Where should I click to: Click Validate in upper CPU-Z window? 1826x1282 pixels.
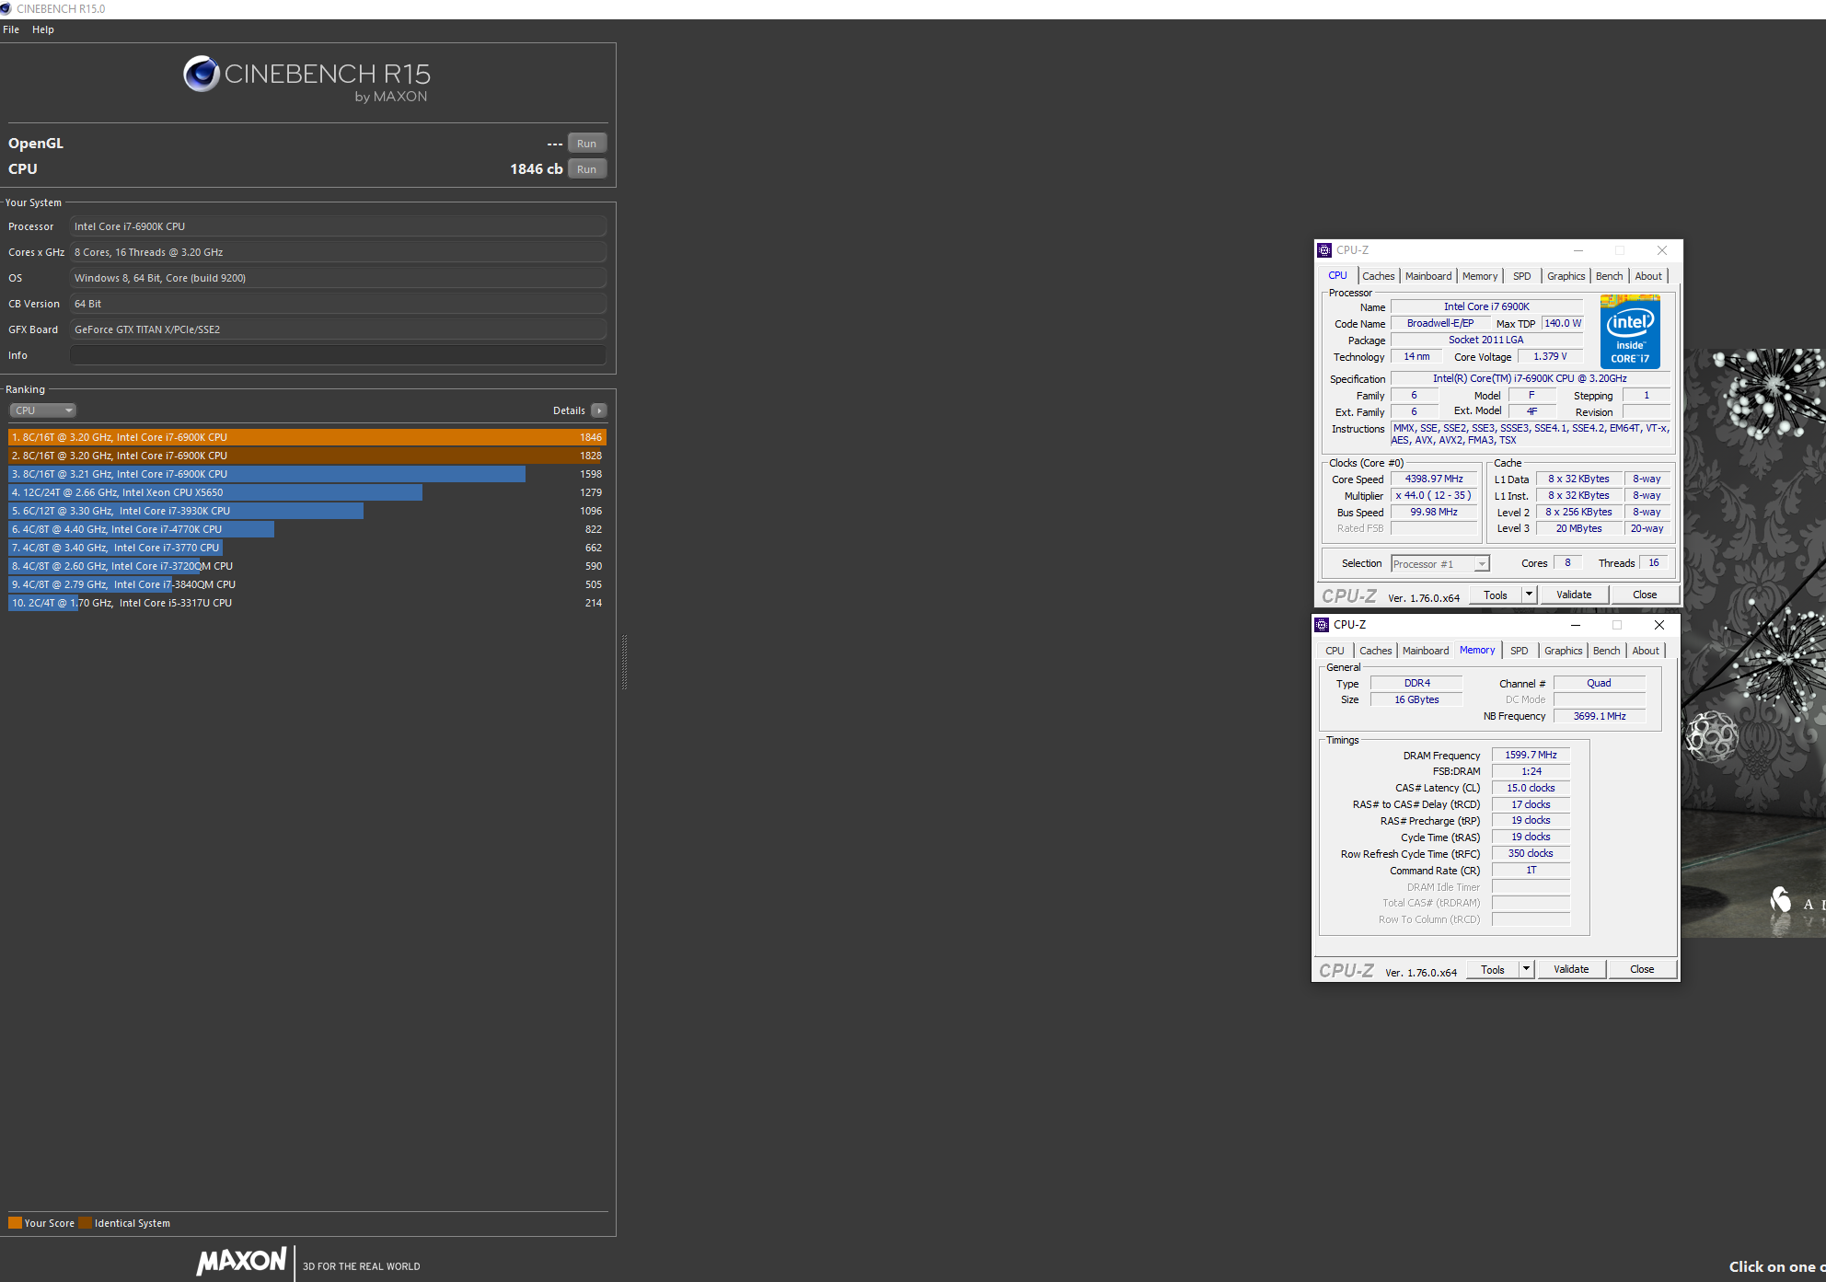pyautogui.click(x=1574, y=595)
